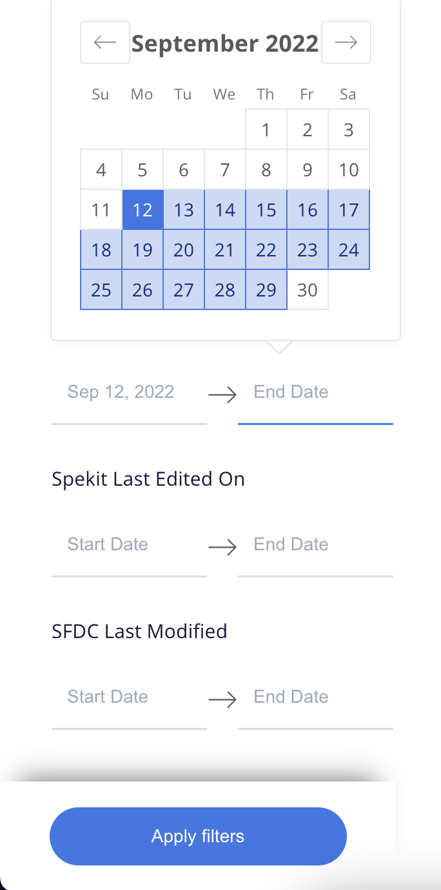
Task: Select day 5 in the calendar
Action: click(x=142, y=170)
